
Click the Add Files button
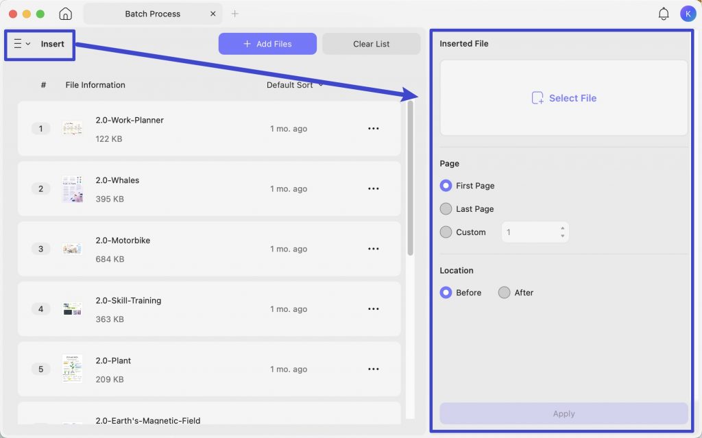267,44
